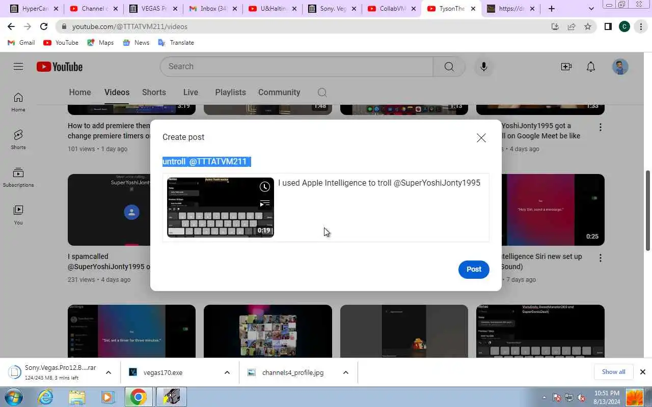Go back in Chrome
The height and width of the screenshot is (407, 652).
click(x=11, y=26)
